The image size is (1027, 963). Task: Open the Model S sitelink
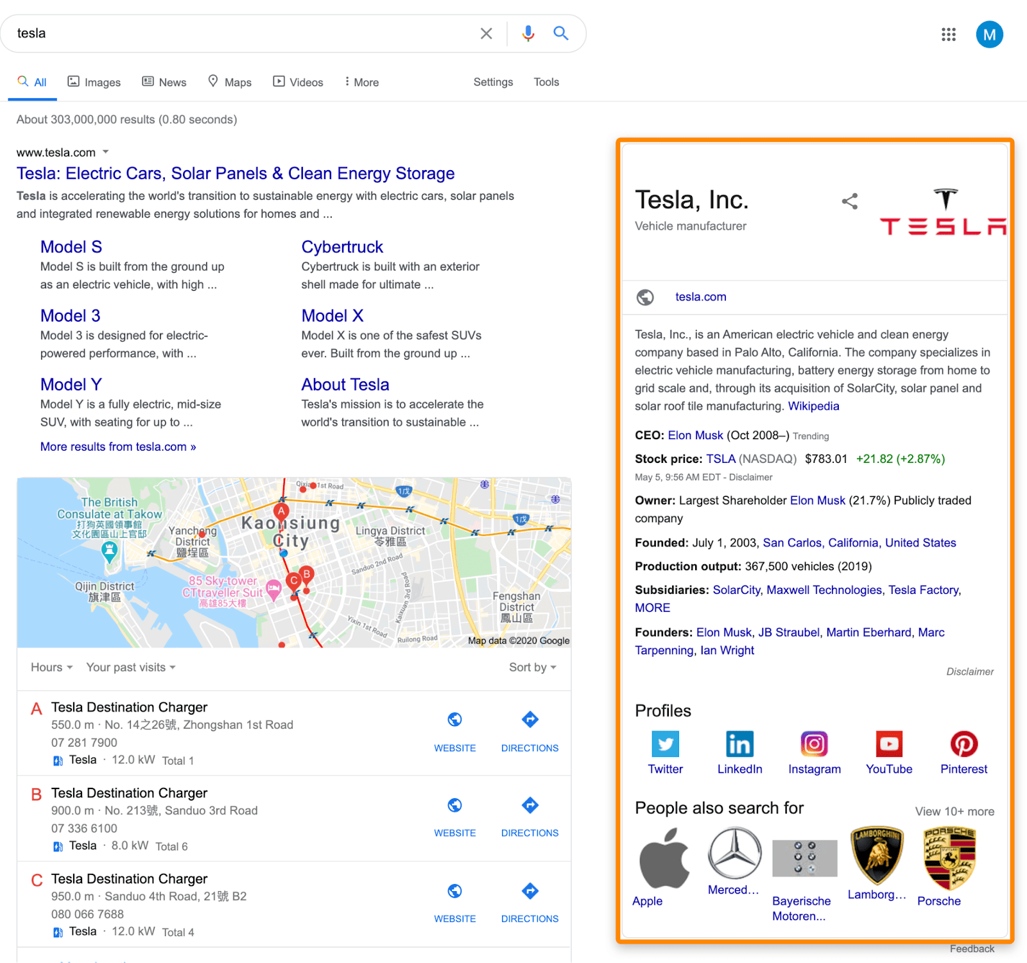point(71,247)
